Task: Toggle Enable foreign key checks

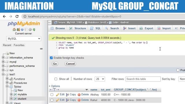Action: coord(51,58)
